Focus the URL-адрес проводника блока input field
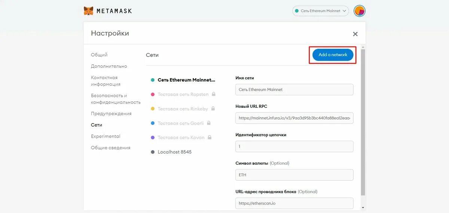The width and height of the screenshot is (449, 213). 294,203
